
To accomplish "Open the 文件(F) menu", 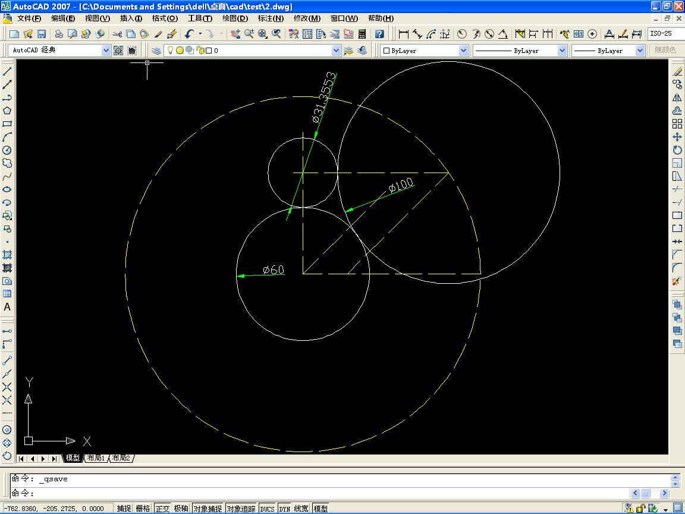I will pyautogui.click(x=29, y=18).
